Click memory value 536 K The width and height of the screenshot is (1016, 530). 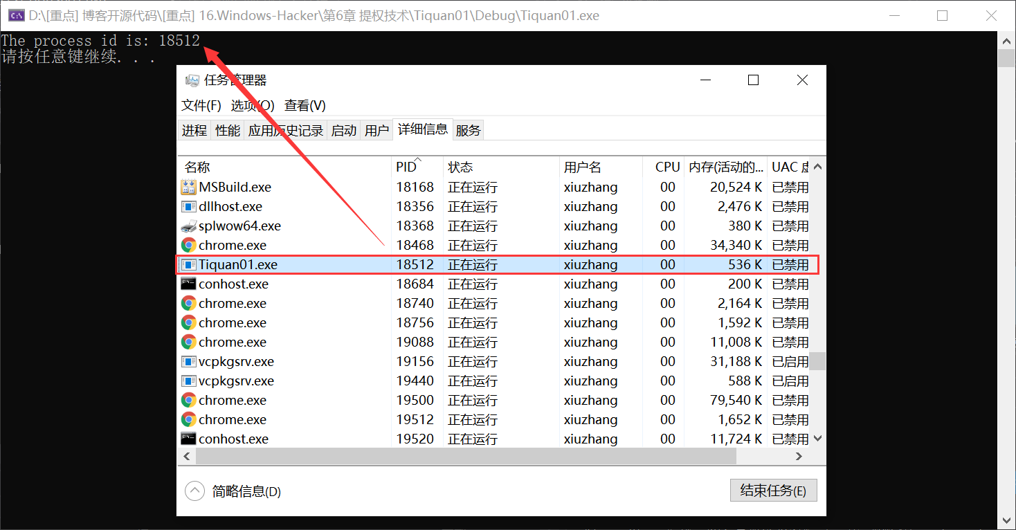click(x=745, y=264)
